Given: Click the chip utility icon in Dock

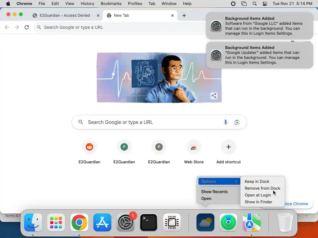Looking at the screenshot, I should pos(172,223).
